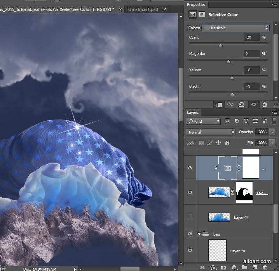The image size is (279, 271).
Task: Filter layers by type (T) layers
Action: click(246, 121)
